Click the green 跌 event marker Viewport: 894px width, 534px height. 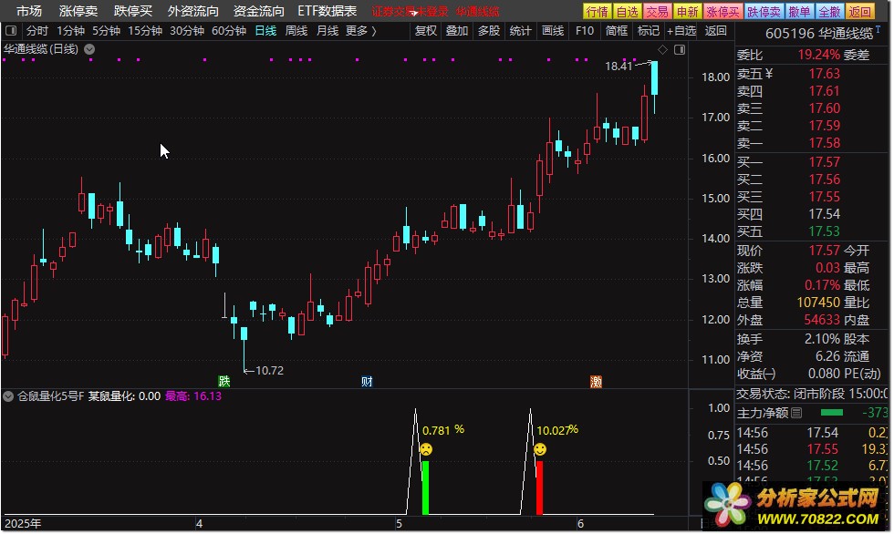[x=224, y=382]
